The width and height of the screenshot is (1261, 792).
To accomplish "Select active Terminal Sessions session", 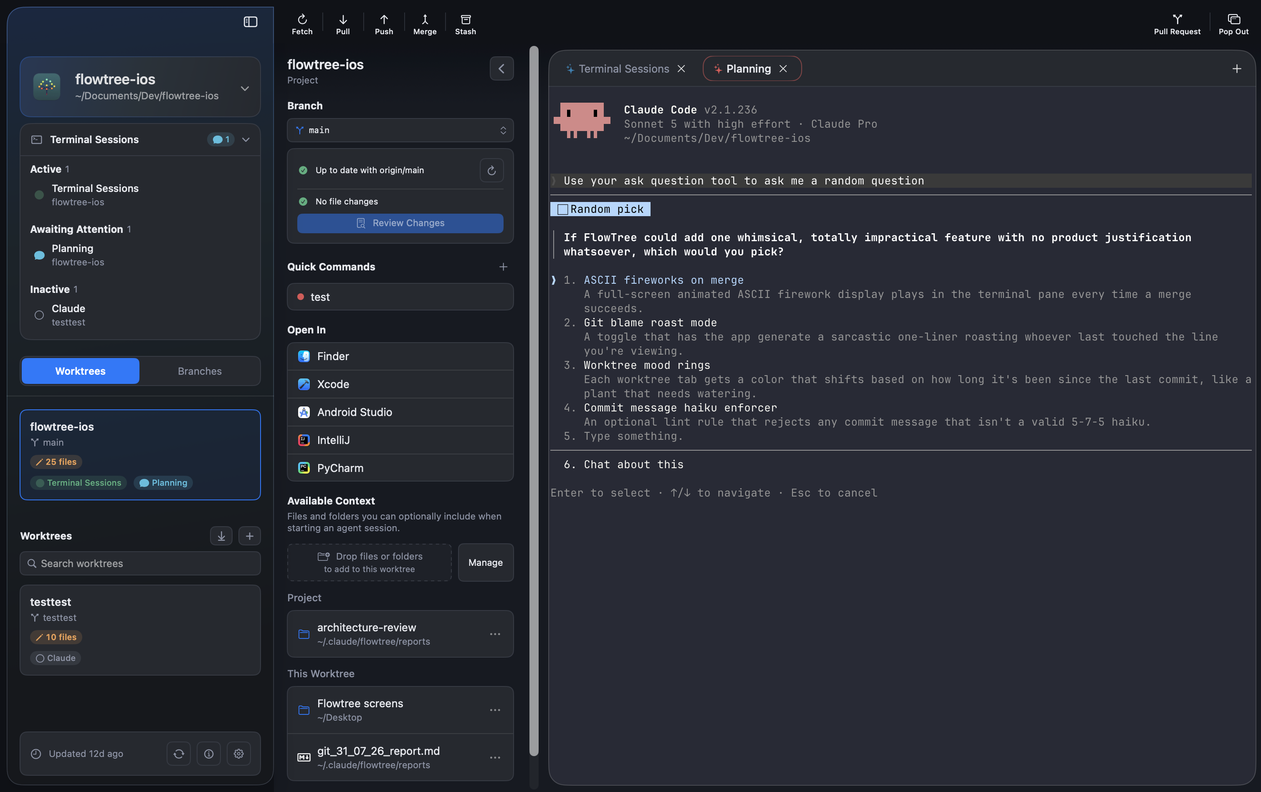I will (x=140, y=195).
